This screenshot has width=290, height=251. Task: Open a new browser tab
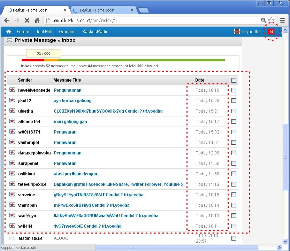tap(144, 10)
